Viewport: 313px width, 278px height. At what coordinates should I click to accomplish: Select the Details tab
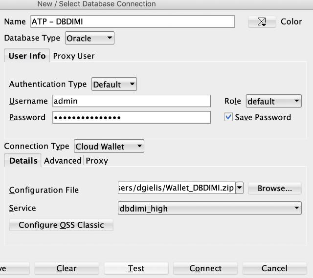click(x=23, y=161)
